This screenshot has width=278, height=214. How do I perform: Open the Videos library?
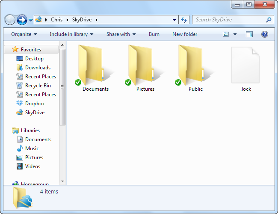click(33, 166)
